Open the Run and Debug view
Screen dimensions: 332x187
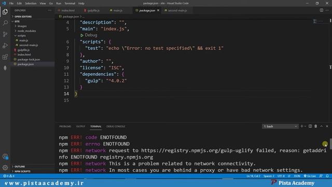(5, 45)
